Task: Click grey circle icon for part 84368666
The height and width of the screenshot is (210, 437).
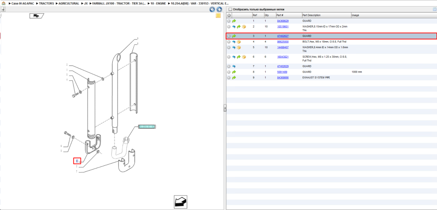Action: pos(229,77)
